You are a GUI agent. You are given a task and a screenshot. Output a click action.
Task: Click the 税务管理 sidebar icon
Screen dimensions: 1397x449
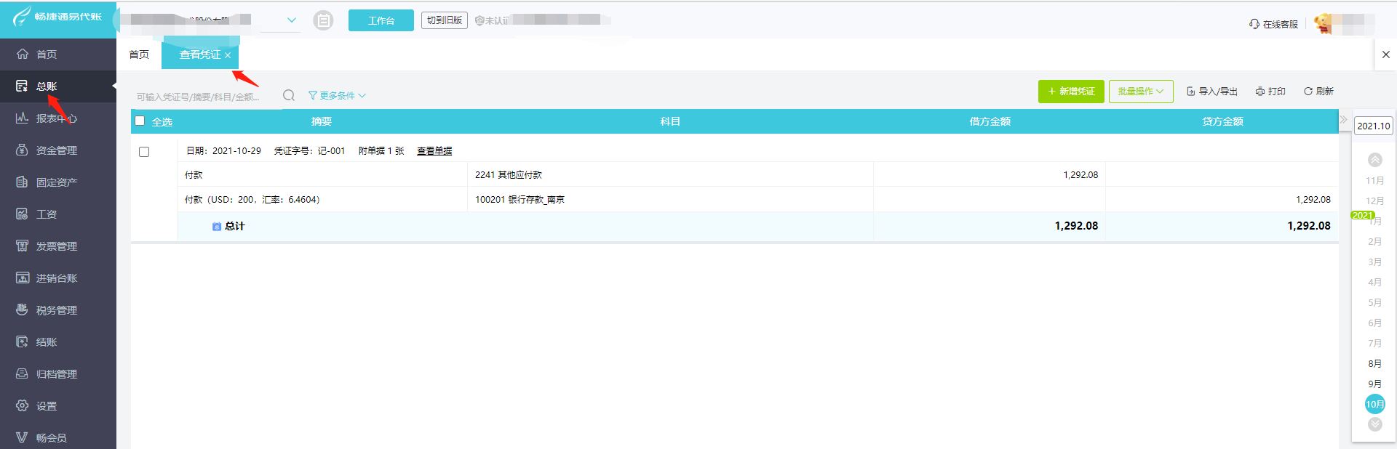tap(22, 310)
